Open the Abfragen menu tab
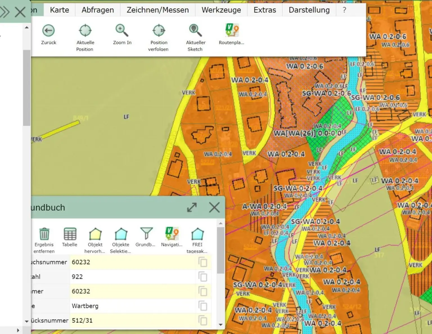This screenshot has height=334, width=432. [98, 10]
